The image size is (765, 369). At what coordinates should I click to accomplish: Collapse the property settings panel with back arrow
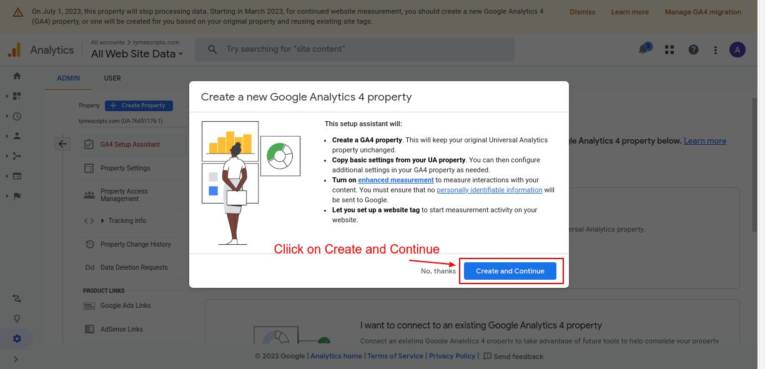(x=62, y=144)
